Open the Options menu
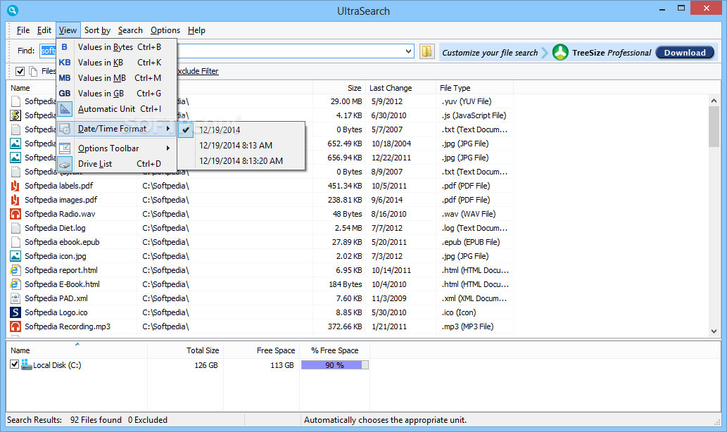727x432 pixels. (165, 30)
